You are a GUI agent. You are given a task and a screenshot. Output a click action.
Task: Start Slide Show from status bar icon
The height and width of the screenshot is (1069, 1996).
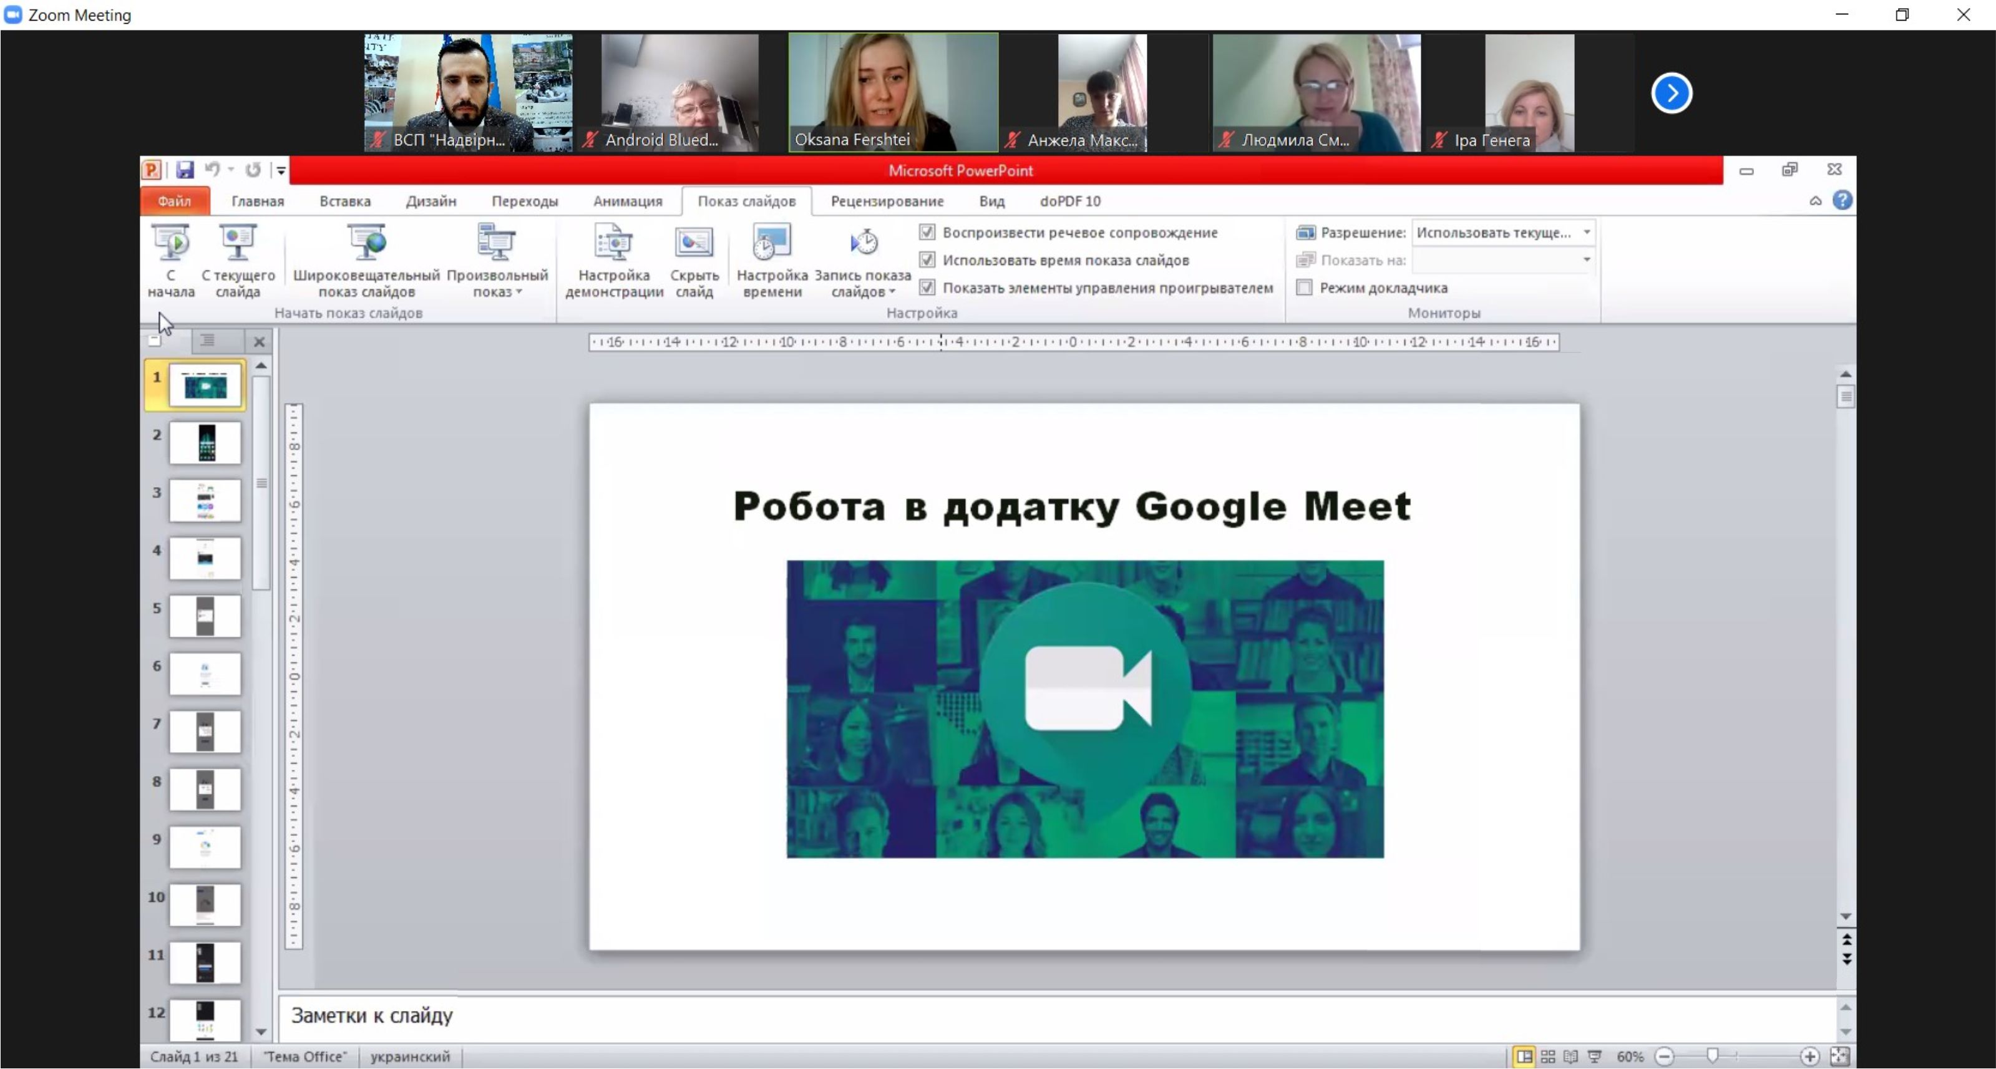tap(1595, 1057)
